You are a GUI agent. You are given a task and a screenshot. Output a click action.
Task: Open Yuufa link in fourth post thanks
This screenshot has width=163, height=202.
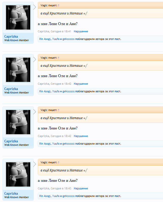(x=56, y=196)
